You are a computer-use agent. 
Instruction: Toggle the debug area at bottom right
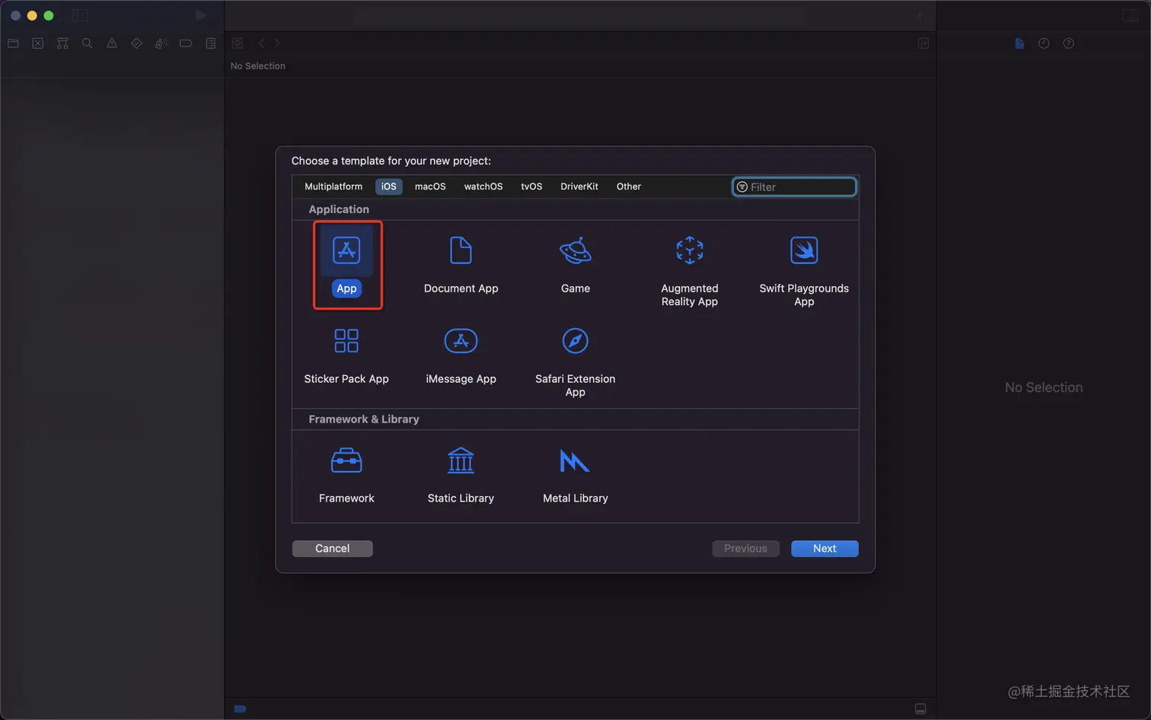click(x=920, y=709)
